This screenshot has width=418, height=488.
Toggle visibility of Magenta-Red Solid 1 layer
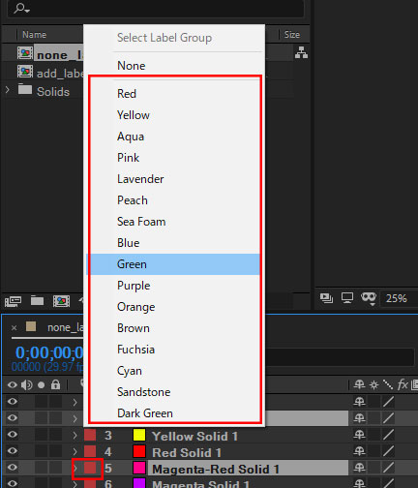point(13,467)
